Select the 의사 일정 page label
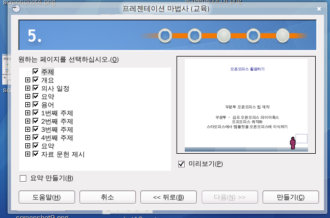The width and height of the screenshot is (330, 218). click(55, 88)
